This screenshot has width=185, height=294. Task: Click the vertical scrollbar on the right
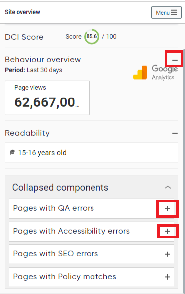[184, 169]
